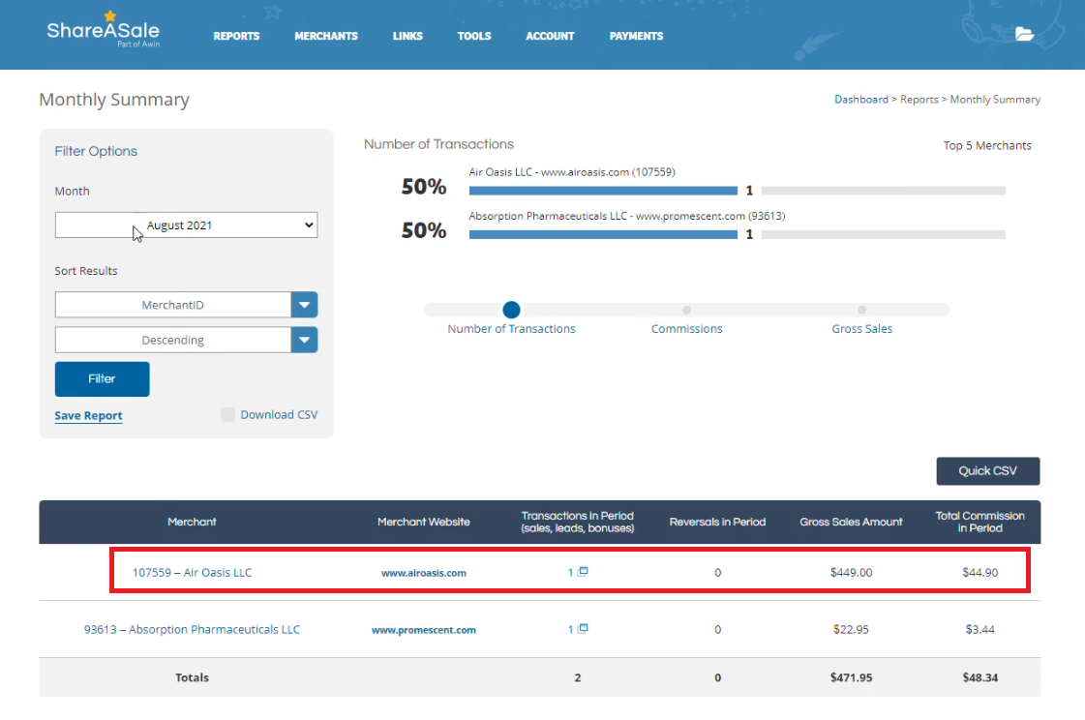The width and height of the screenshot is (1085, 720).
Task: Click the $44.90 commission cell
Action: (980, 573)
